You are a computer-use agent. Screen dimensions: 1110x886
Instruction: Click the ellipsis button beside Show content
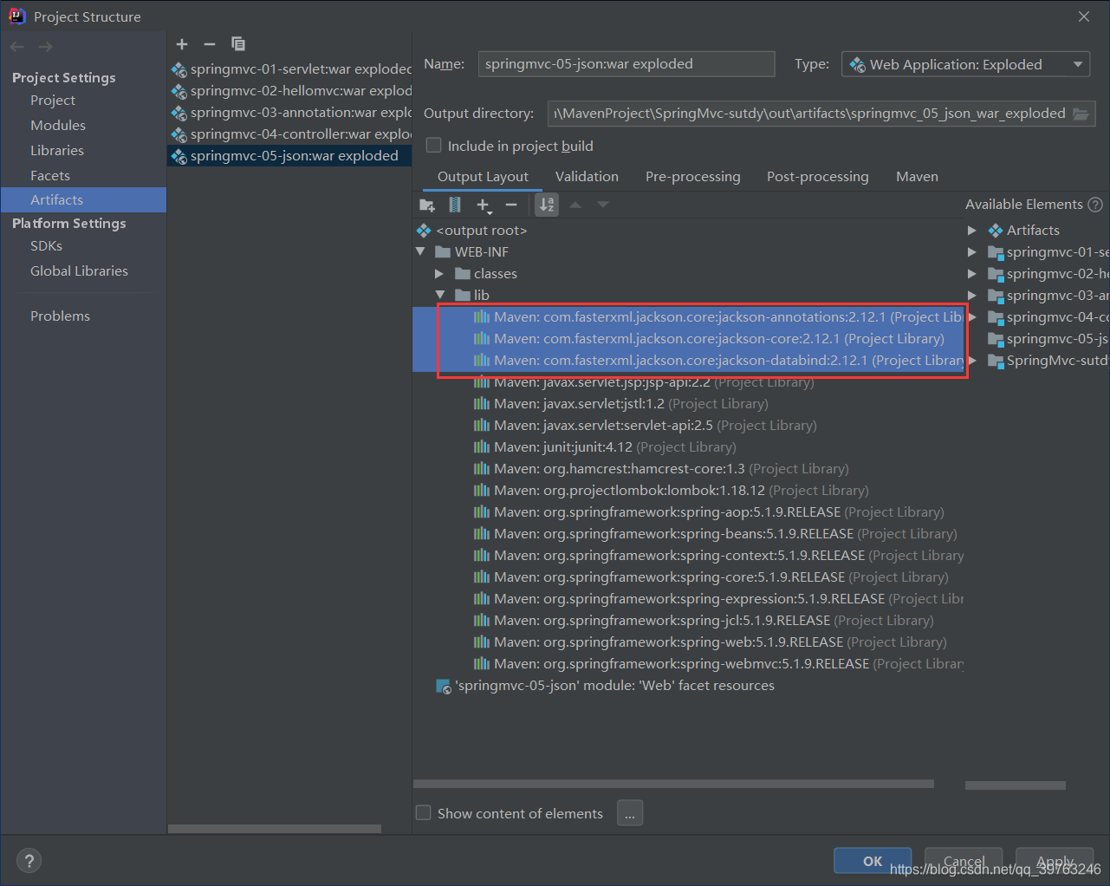[x=630, y=813]
